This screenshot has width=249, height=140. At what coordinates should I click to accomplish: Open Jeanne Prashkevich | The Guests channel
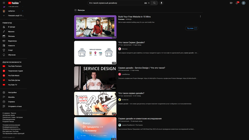pos(132,125)
